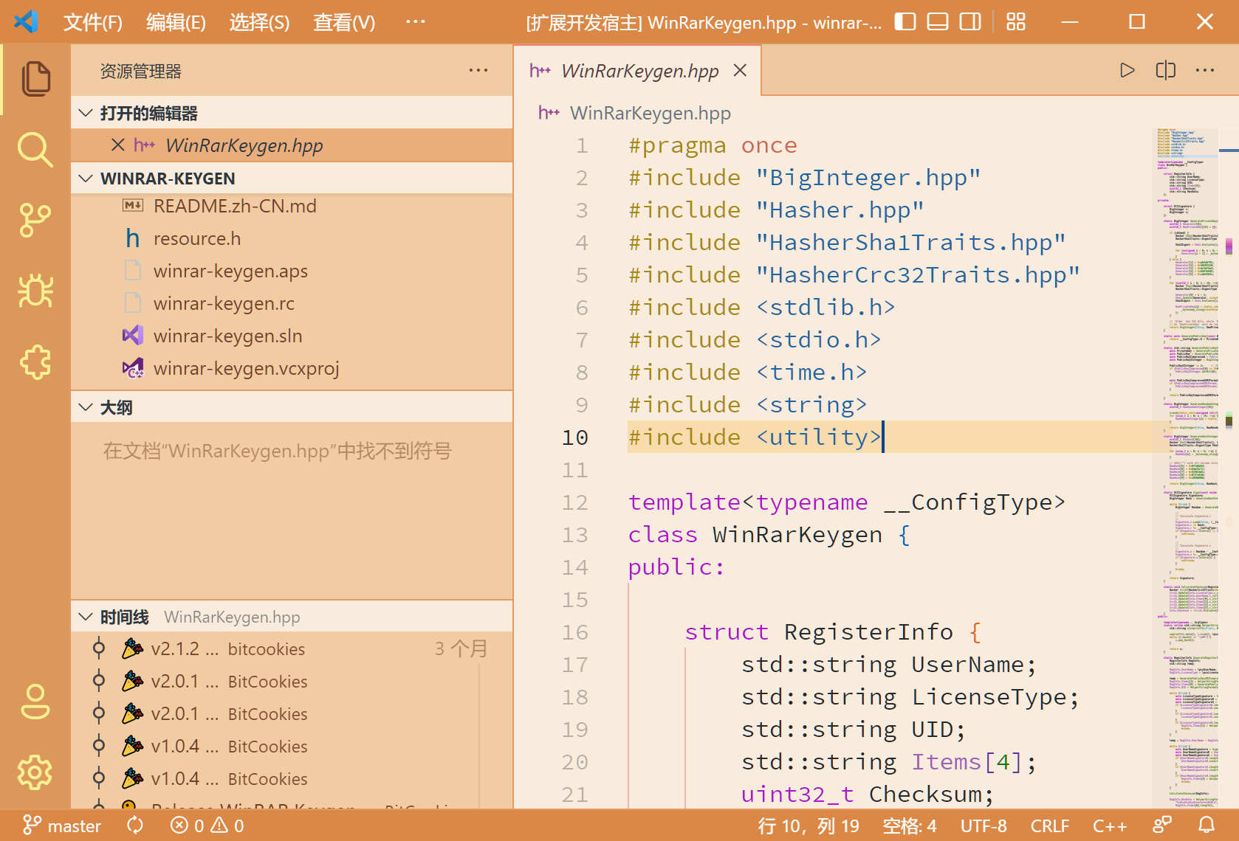Open Explorer panel More Actions ellipsis
Viewport: 1239px width, 841px height.
coord(478,70)
